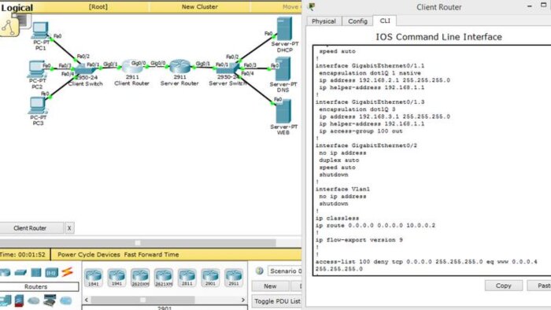Choose the Hubs device category icon

pos(36,272)
